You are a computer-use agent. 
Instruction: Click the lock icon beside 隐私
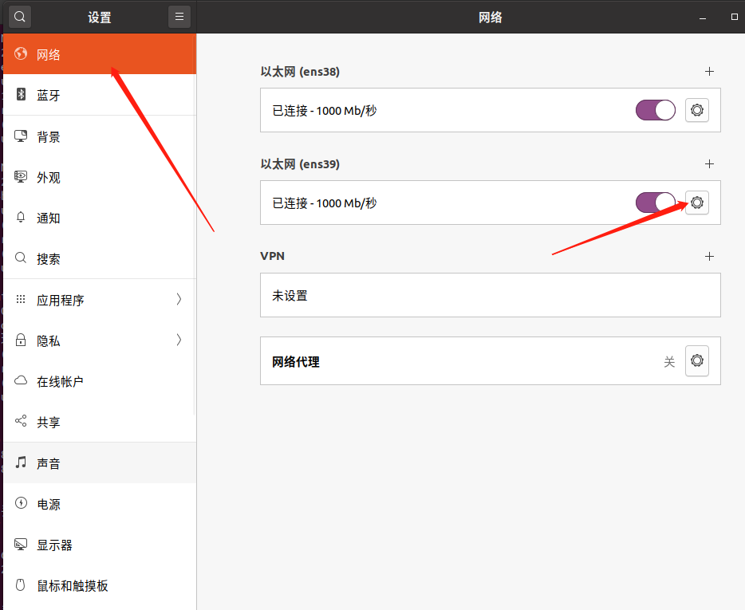[x=21, y=340]
